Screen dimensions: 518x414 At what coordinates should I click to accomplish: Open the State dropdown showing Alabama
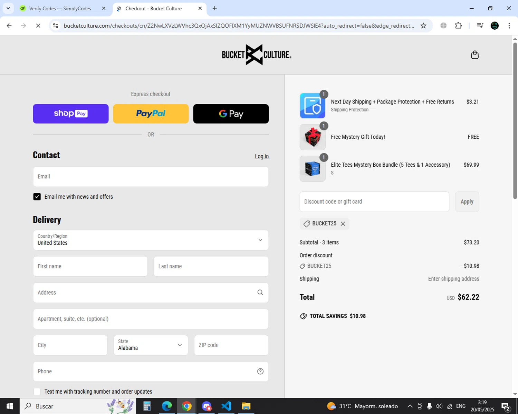151,345
